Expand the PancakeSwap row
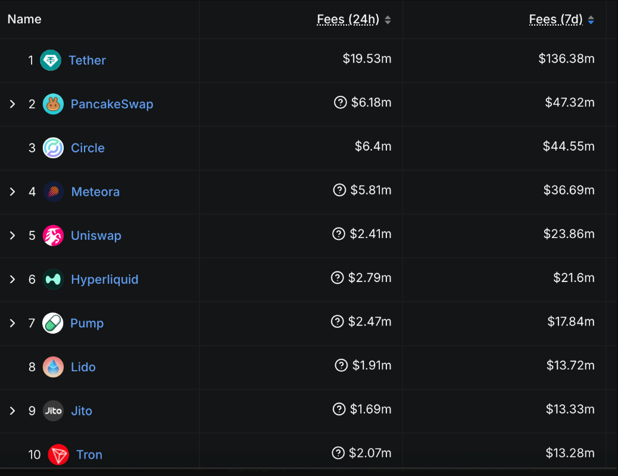Viewport: 618px width, 476px height. click(12, 104)
